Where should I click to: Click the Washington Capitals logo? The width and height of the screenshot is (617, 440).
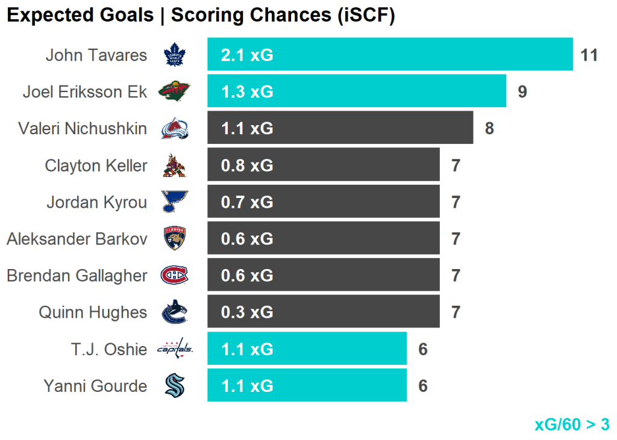click(175, 349)
